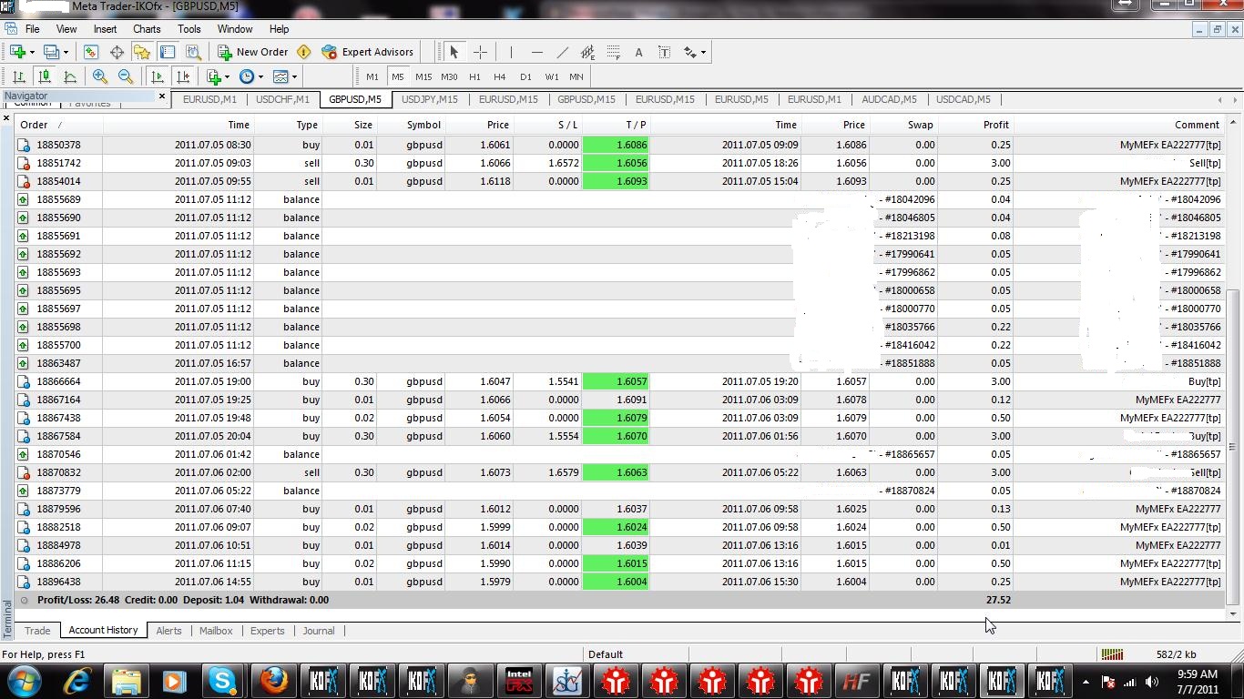Toggle the auto scroll chart button
The image size is (1244, 699).
tap(158, 76)
